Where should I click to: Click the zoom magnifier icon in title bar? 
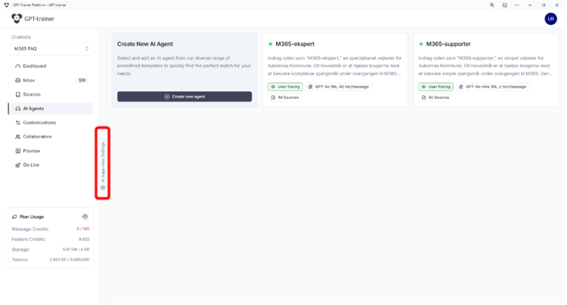click(492, 5)
